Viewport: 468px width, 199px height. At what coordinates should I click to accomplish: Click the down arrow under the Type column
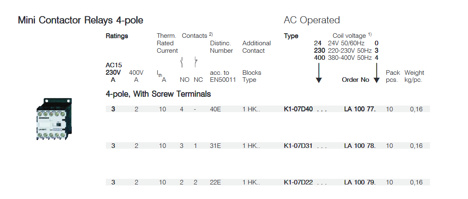[x=319, y=73]
